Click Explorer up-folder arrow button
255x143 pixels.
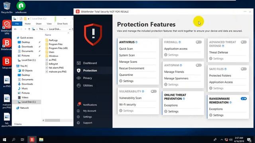pos(29,29)
